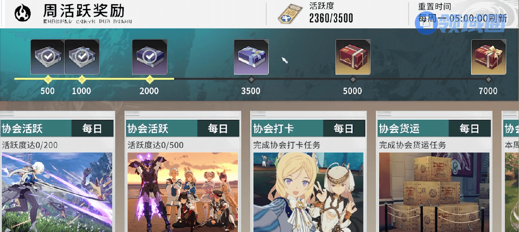Open the 协会活跃 0/500 group photo card
The height and width of the screenshot is (232, 519).
[x=182, y=192]
